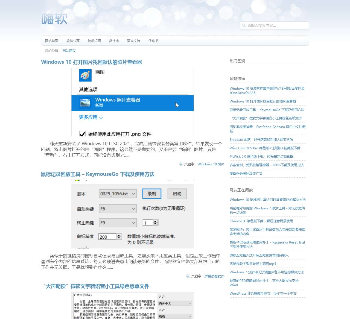The image size is (350, 319).
Task: Open the 微软五笔输入法 link
Action: pyautogui.click(x=259, y=255)
